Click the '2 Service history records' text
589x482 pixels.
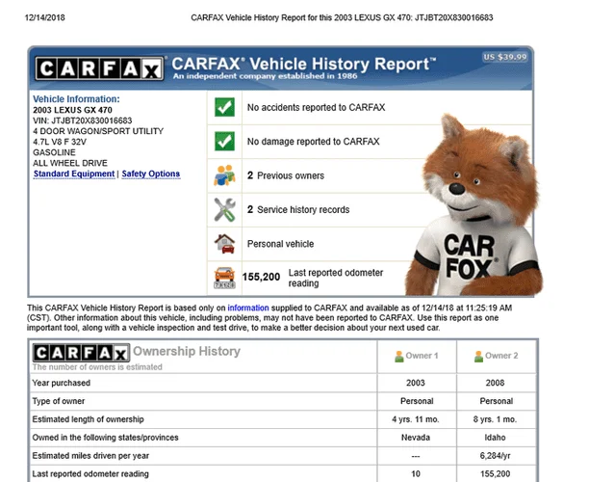coord(298,209)
